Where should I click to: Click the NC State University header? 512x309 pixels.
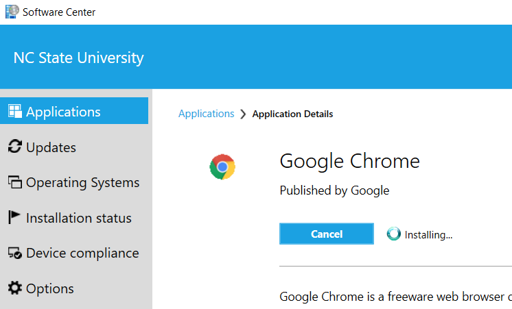click(x=78, y=58)
